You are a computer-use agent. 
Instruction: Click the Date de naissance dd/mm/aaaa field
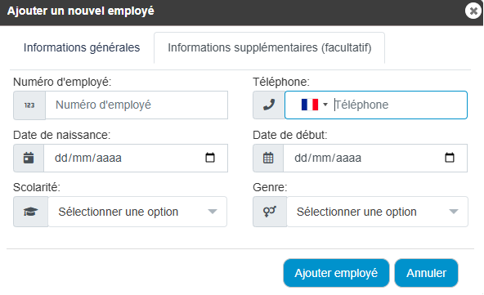[136, 158]
